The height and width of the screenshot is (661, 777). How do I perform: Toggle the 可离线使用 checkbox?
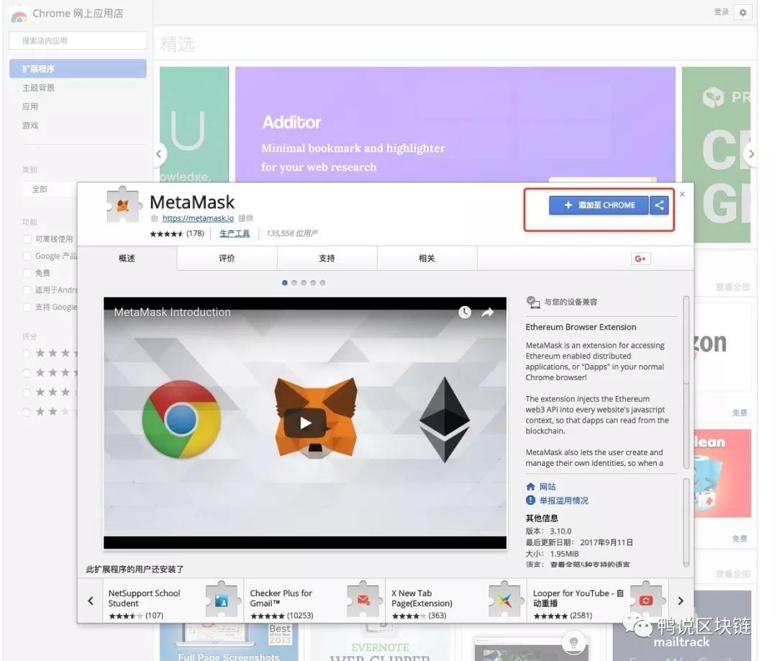click(x=27, y=239)
